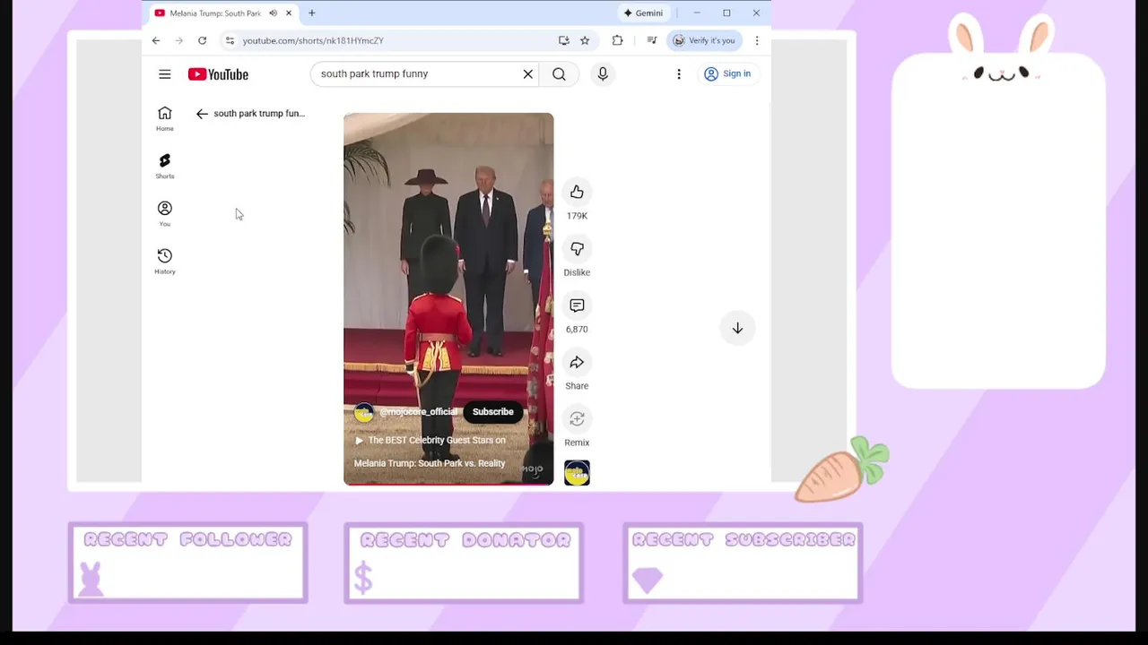Sign in to YouTube

(727, 73)
